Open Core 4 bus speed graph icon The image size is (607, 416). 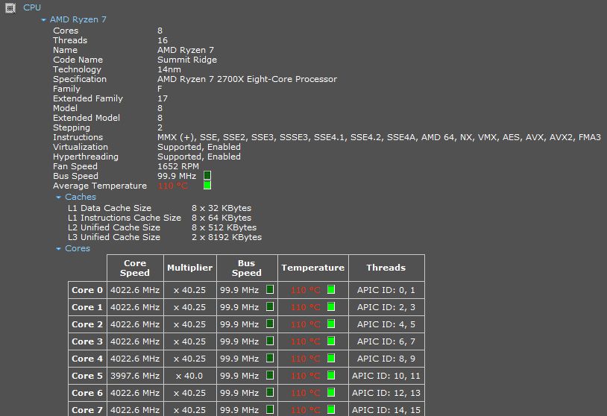click(270, 359)
